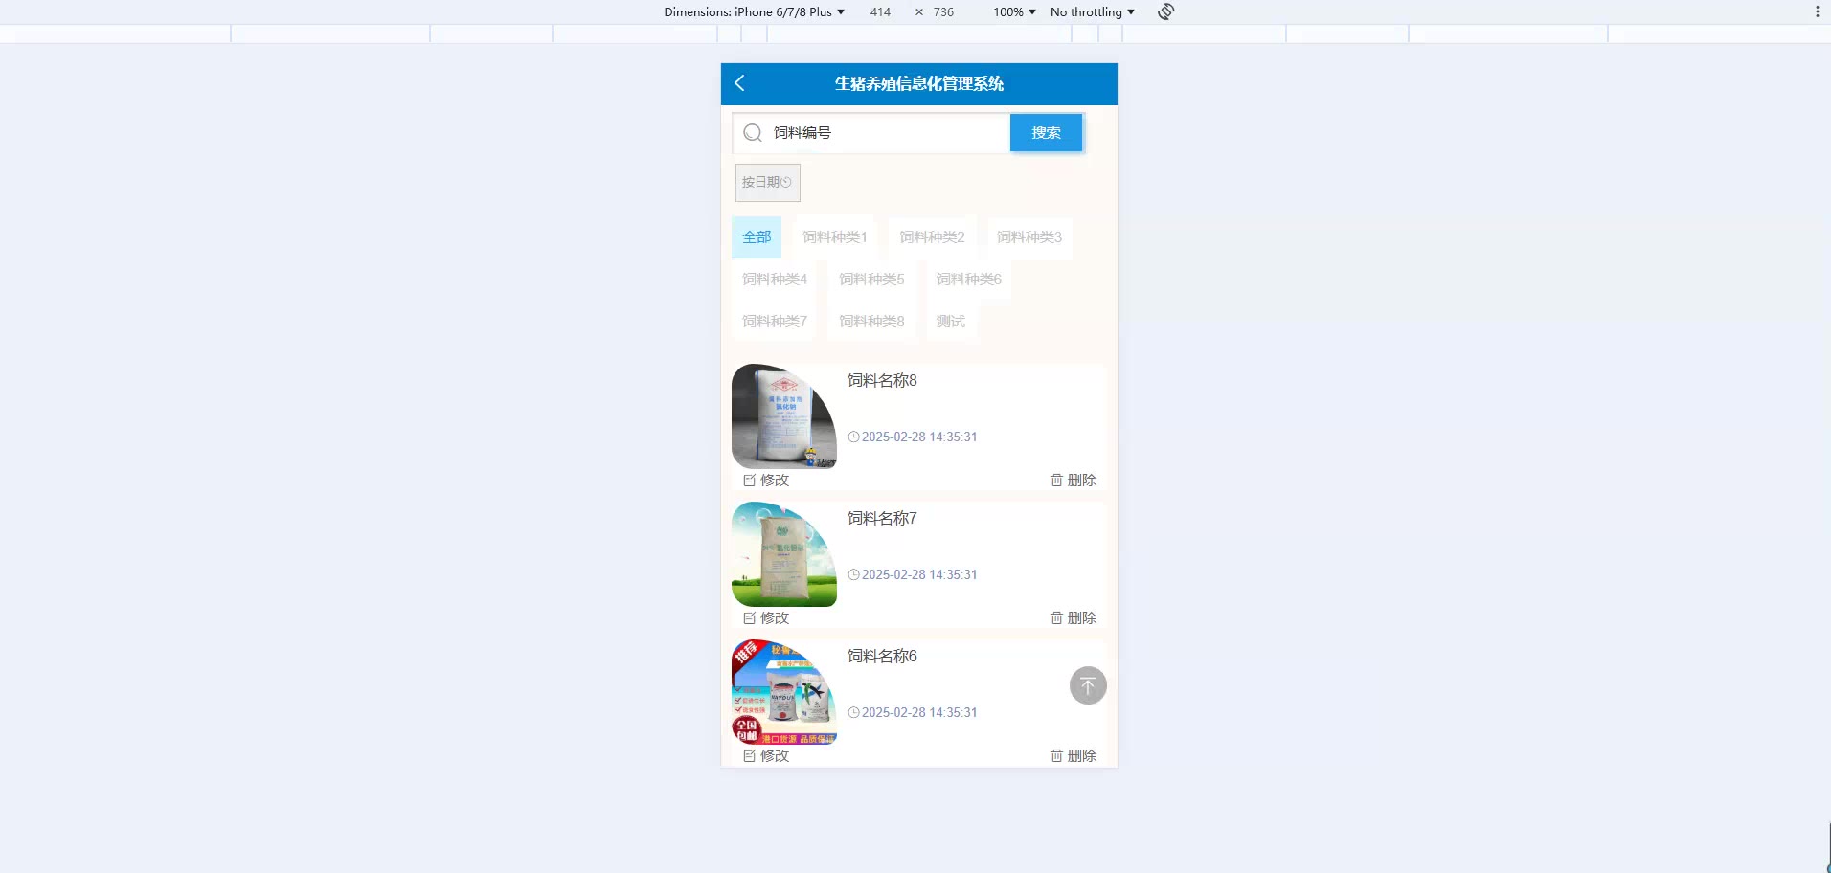1831x873 pixels.
Task: Open the device Dimensions dropdown
Action: point(754,11)
